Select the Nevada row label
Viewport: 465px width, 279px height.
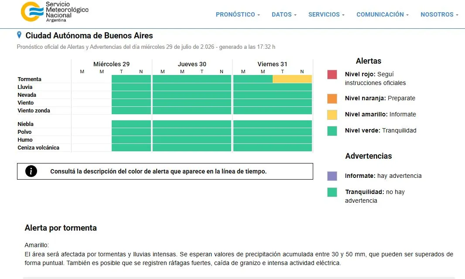click(x=27, y=95)
